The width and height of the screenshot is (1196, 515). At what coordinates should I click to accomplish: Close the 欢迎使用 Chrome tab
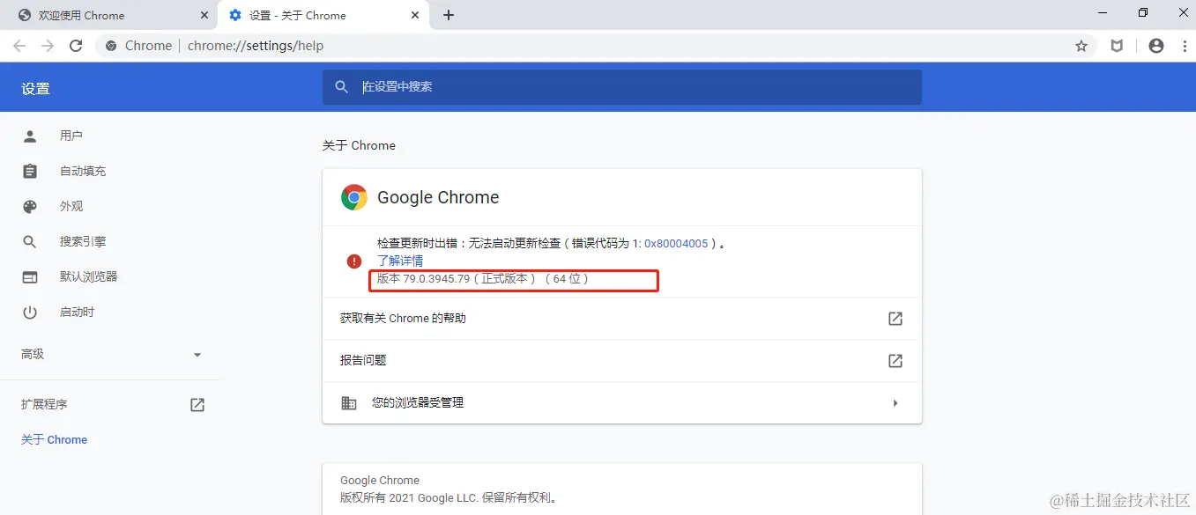click(204, 15)
